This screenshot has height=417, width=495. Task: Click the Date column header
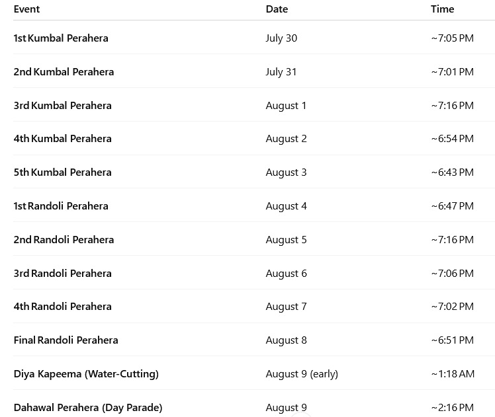277,9
